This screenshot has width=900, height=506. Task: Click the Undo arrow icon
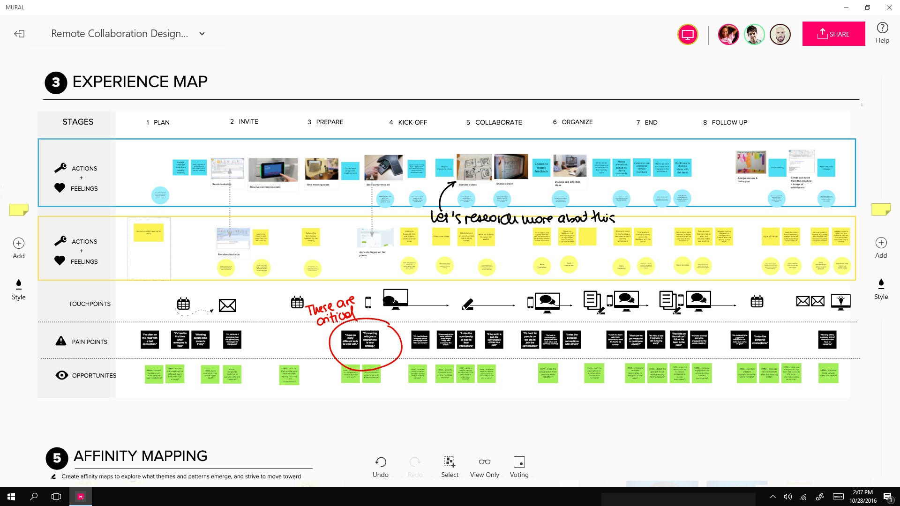point(381,462)
